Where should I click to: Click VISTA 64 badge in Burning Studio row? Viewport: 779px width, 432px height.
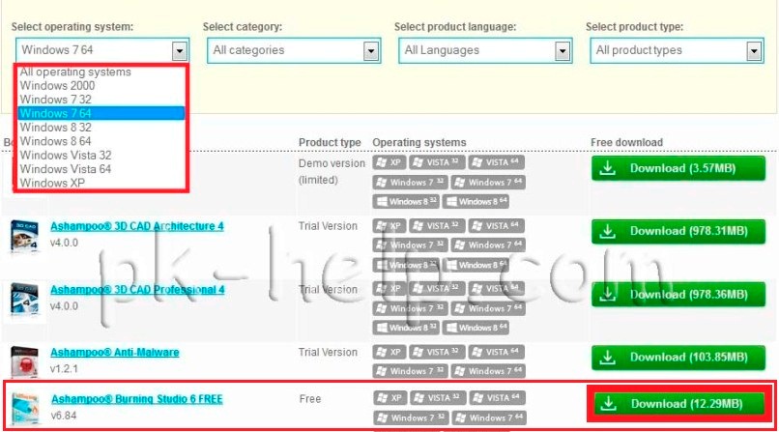pyautogui.click(x=498, y=398)
